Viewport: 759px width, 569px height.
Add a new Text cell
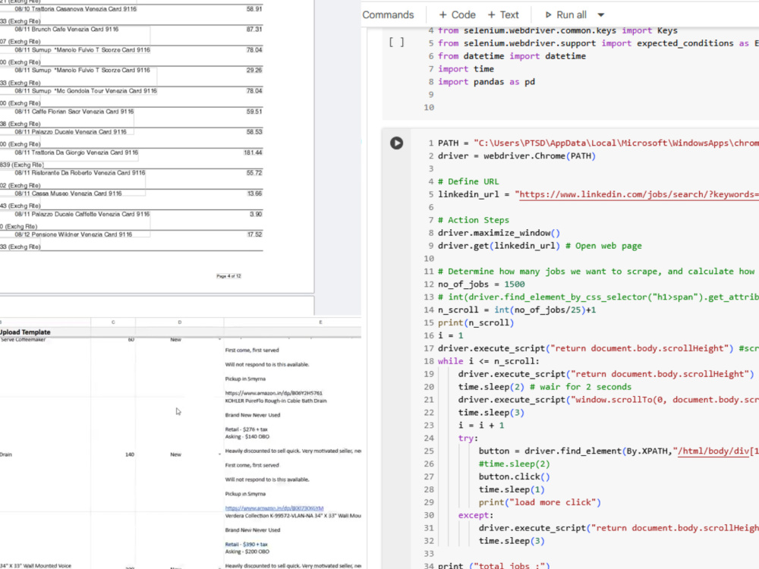(x=503, y=15)
